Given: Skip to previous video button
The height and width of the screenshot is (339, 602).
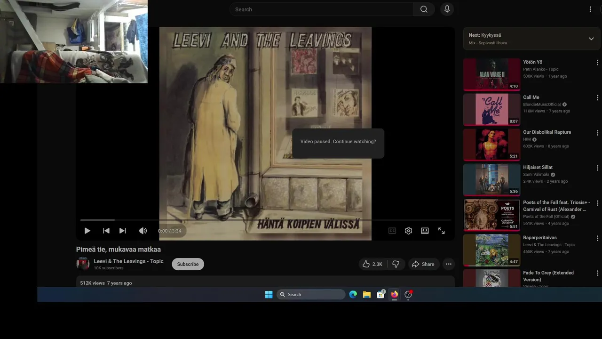Looking at the screenshot, I should [x=106, y=231].
